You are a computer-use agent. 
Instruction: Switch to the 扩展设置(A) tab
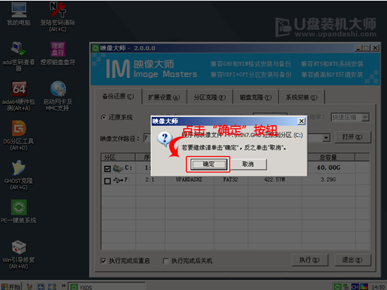(164, 97)
